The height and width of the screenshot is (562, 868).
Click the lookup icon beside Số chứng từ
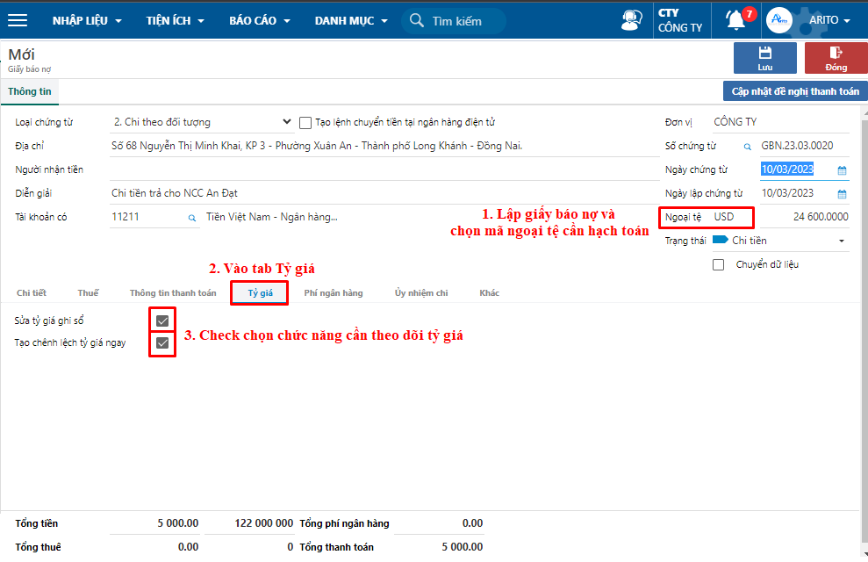click(748, 147)
